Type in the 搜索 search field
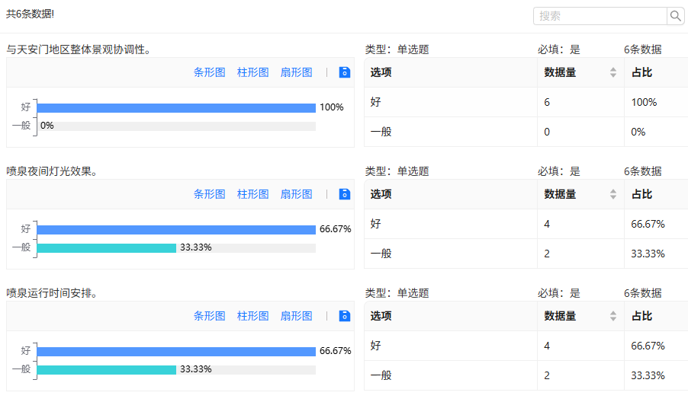Screen dimensions: 688x402 pyautogui.click(x=600, y=16)
